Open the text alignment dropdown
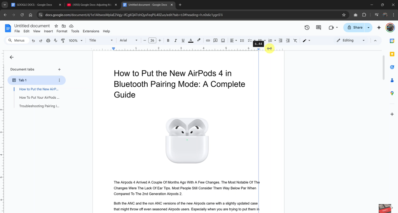Image resolution: width=398 pixels, height=213 pixels. [x=233, y=41]
